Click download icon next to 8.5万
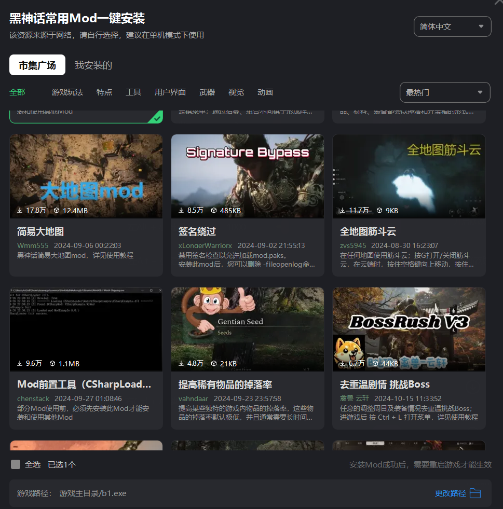This screenshot has width=503, height=509. (x=181, y=210)
